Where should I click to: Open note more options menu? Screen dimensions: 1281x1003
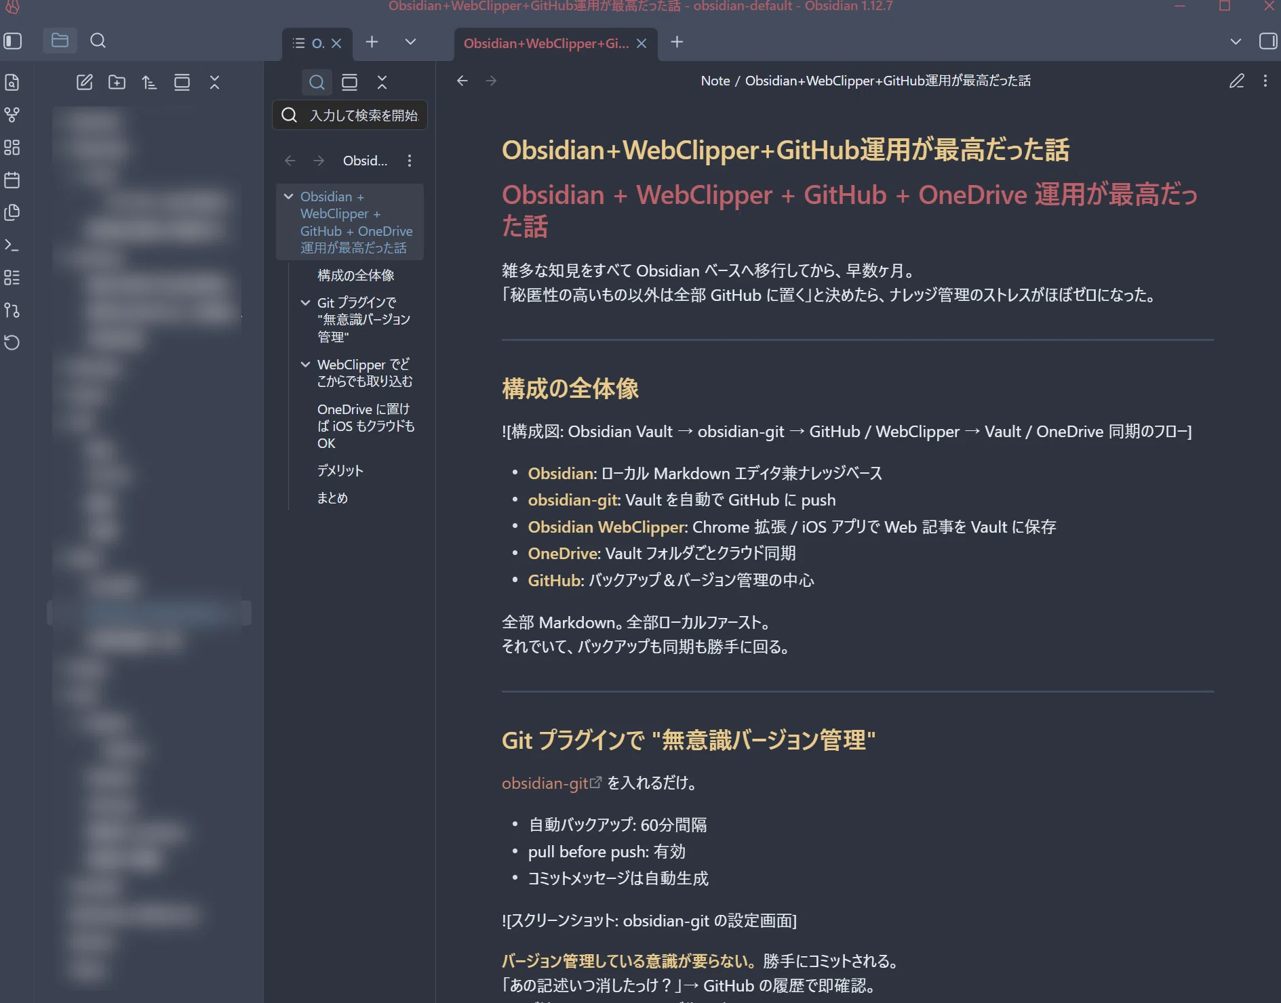[x=1265, y=81]
